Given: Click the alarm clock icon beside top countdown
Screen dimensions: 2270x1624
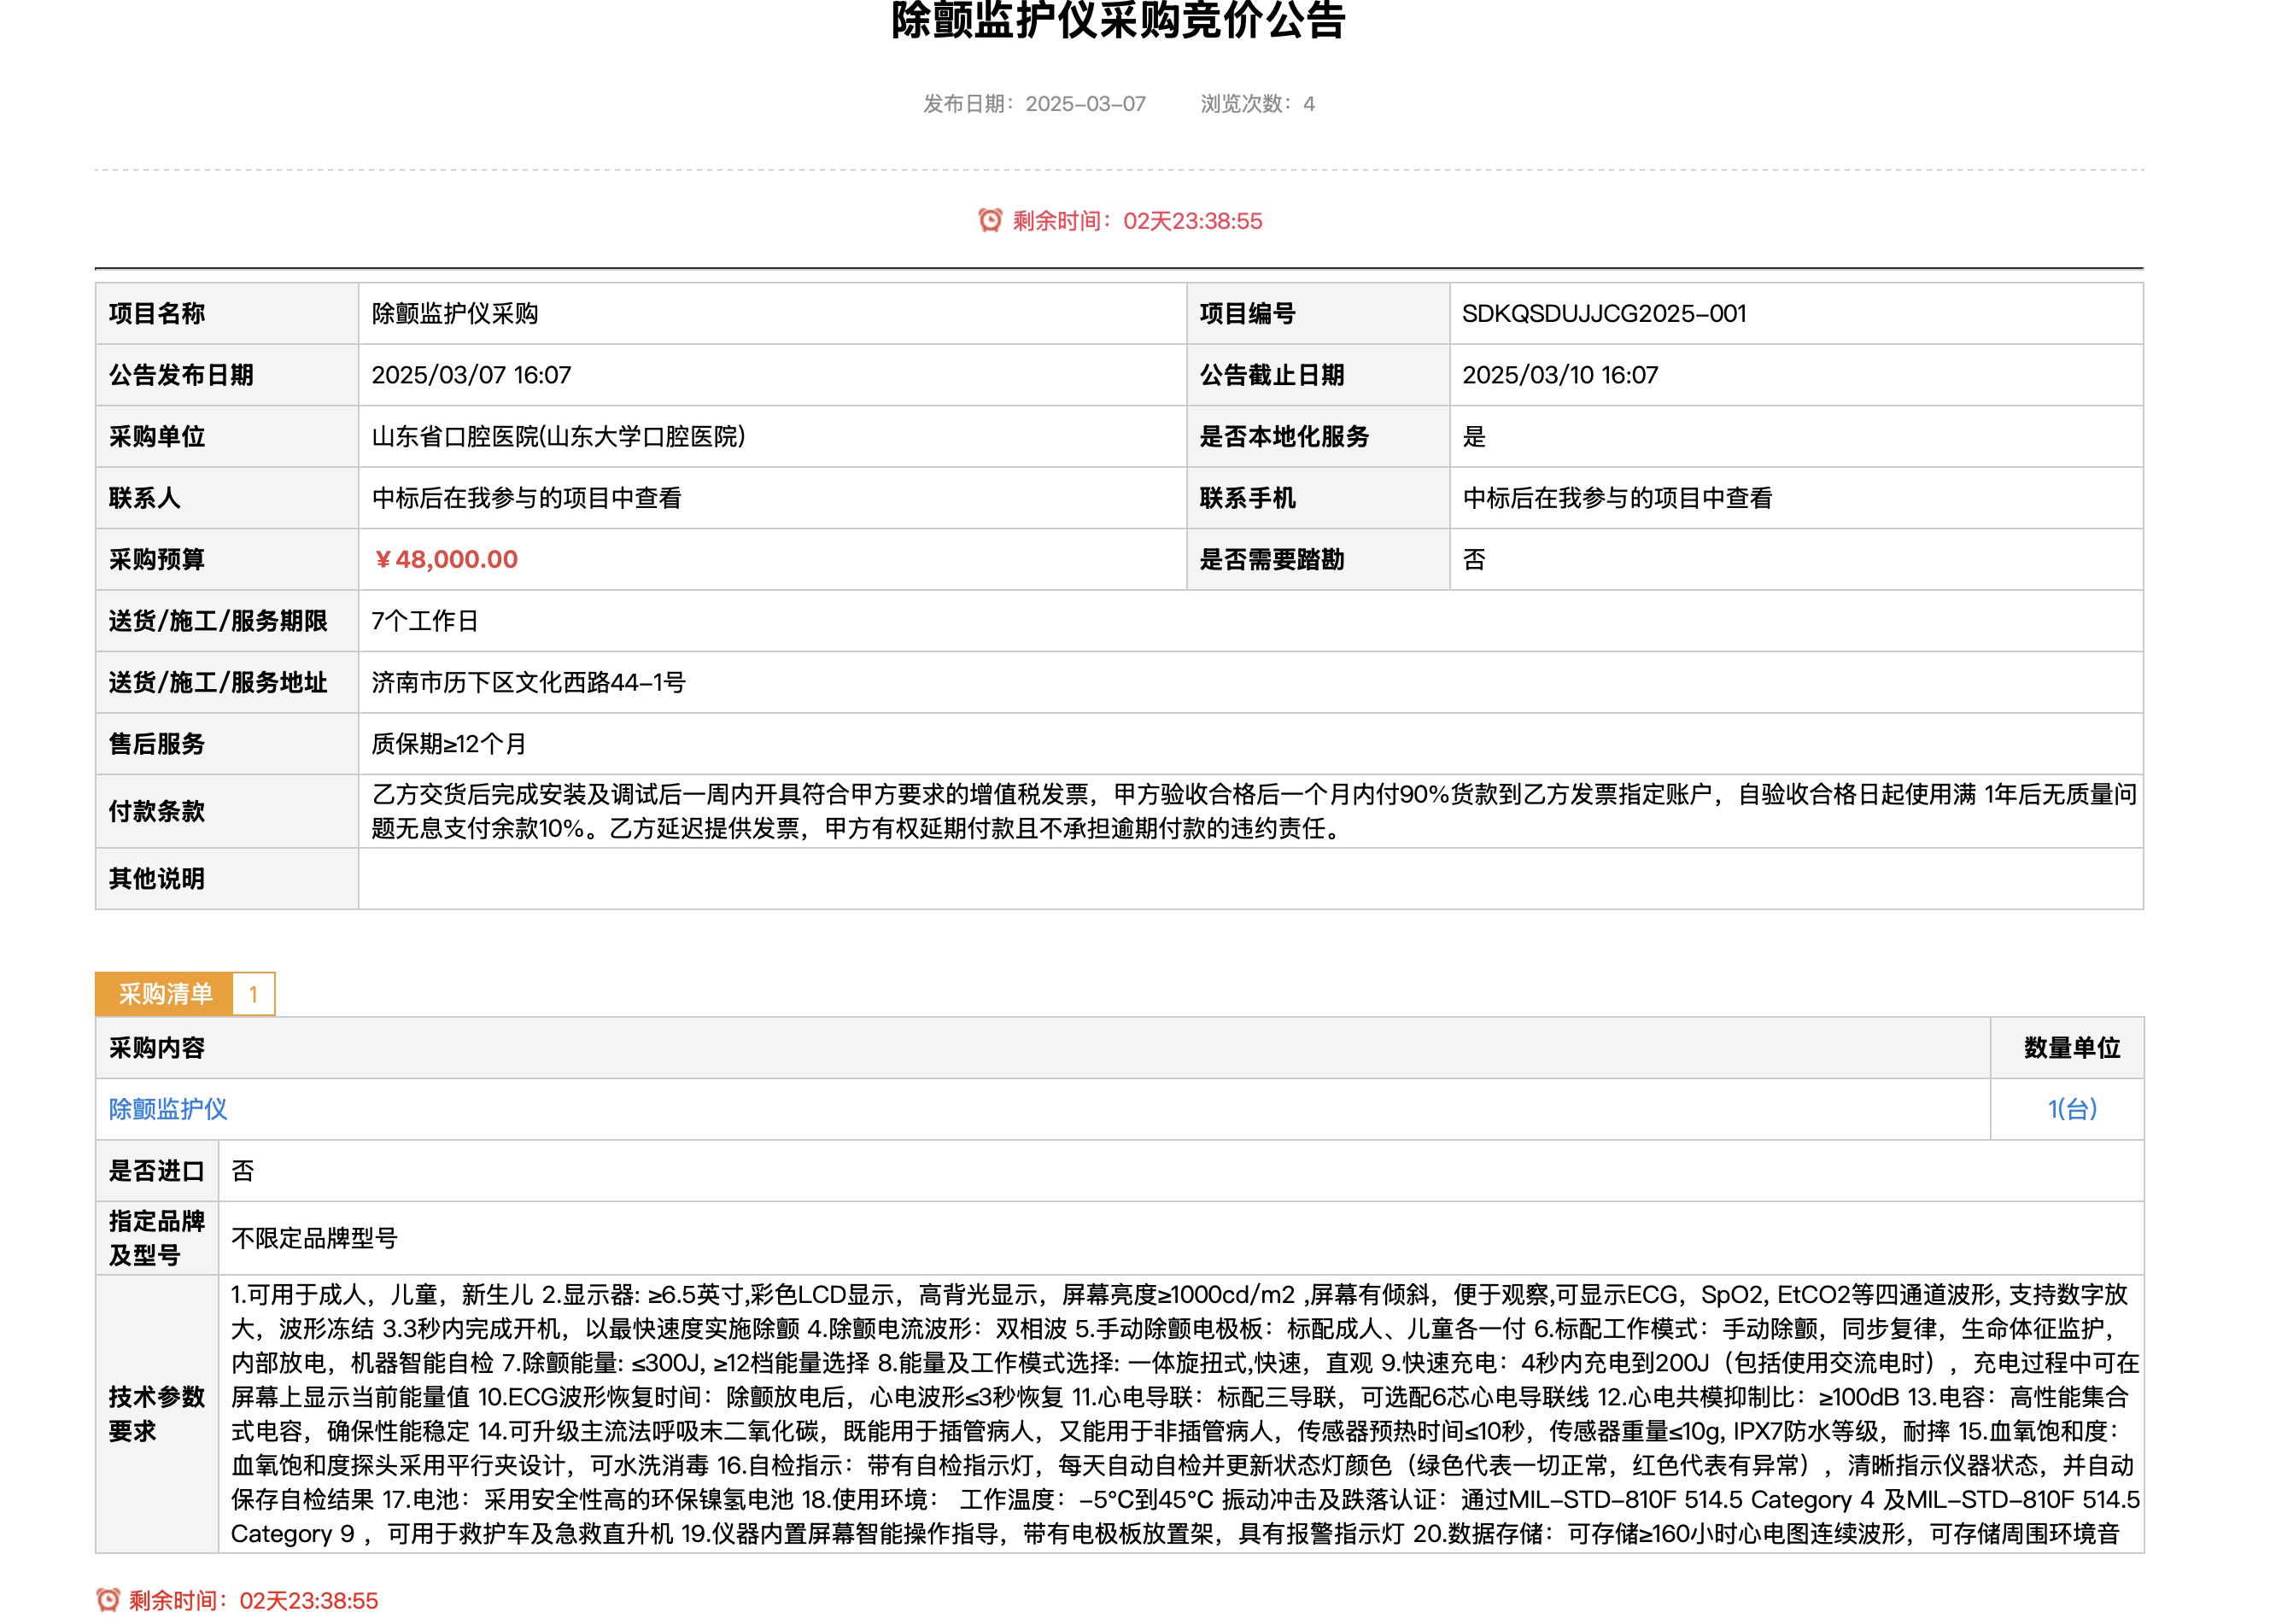Looking at the screenshot, I should pyautogui.click(x=989, y=220).
